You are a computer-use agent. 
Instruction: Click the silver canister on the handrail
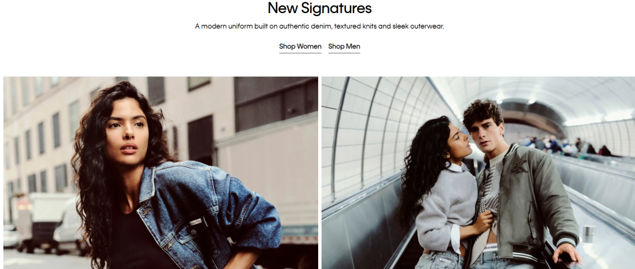click(x=589, y=234)
